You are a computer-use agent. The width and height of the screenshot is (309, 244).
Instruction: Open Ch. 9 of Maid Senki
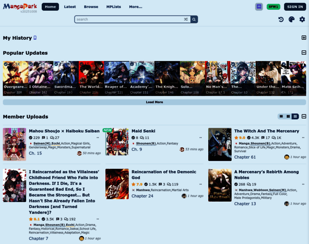click(137, 149)
